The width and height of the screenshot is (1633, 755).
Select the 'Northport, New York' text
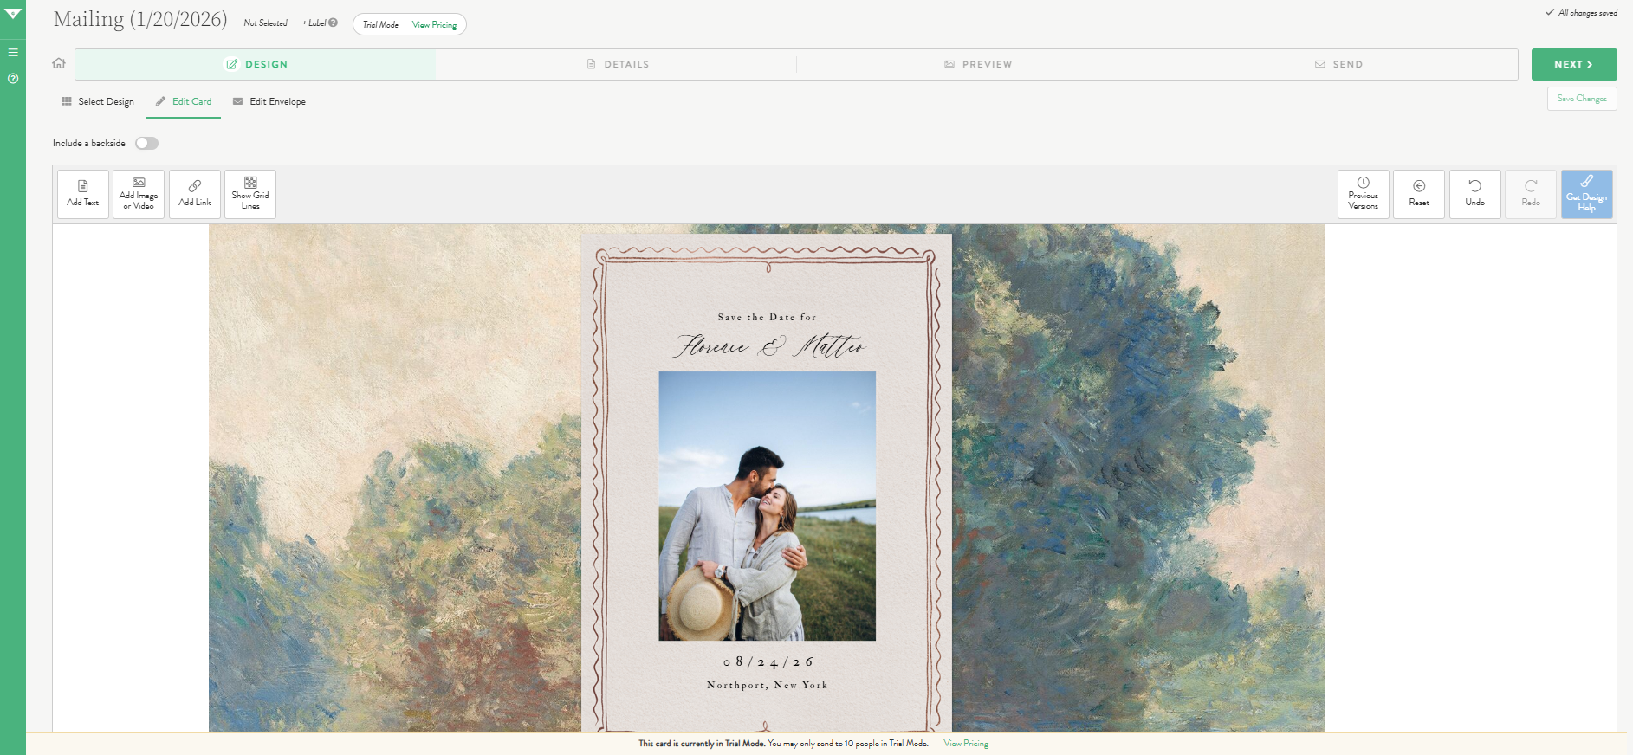pos(768,685)
